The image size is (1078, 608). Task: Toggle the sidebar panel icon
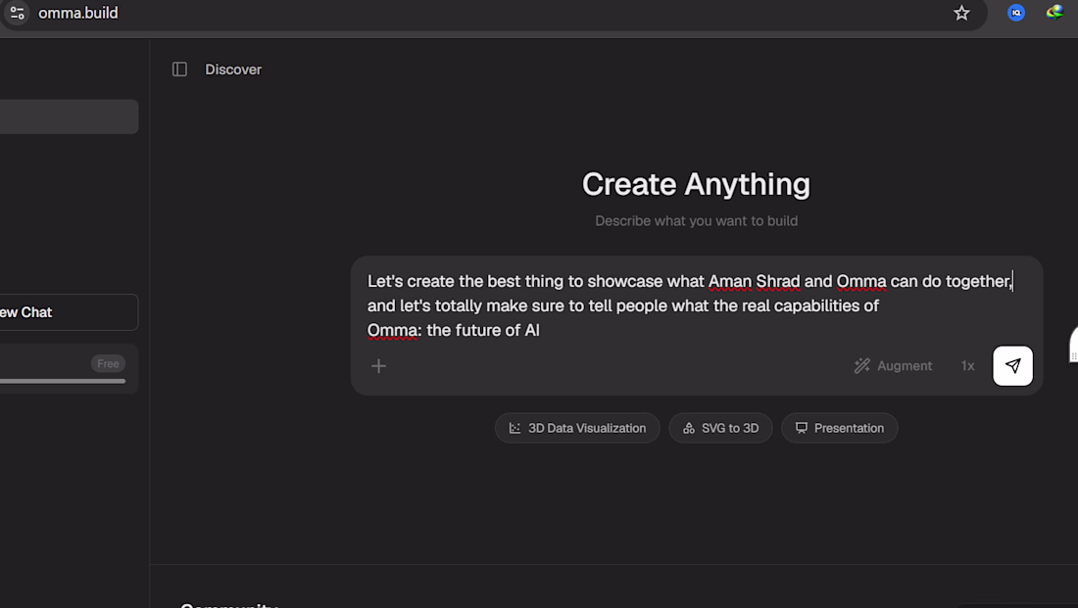pos(179,70)
